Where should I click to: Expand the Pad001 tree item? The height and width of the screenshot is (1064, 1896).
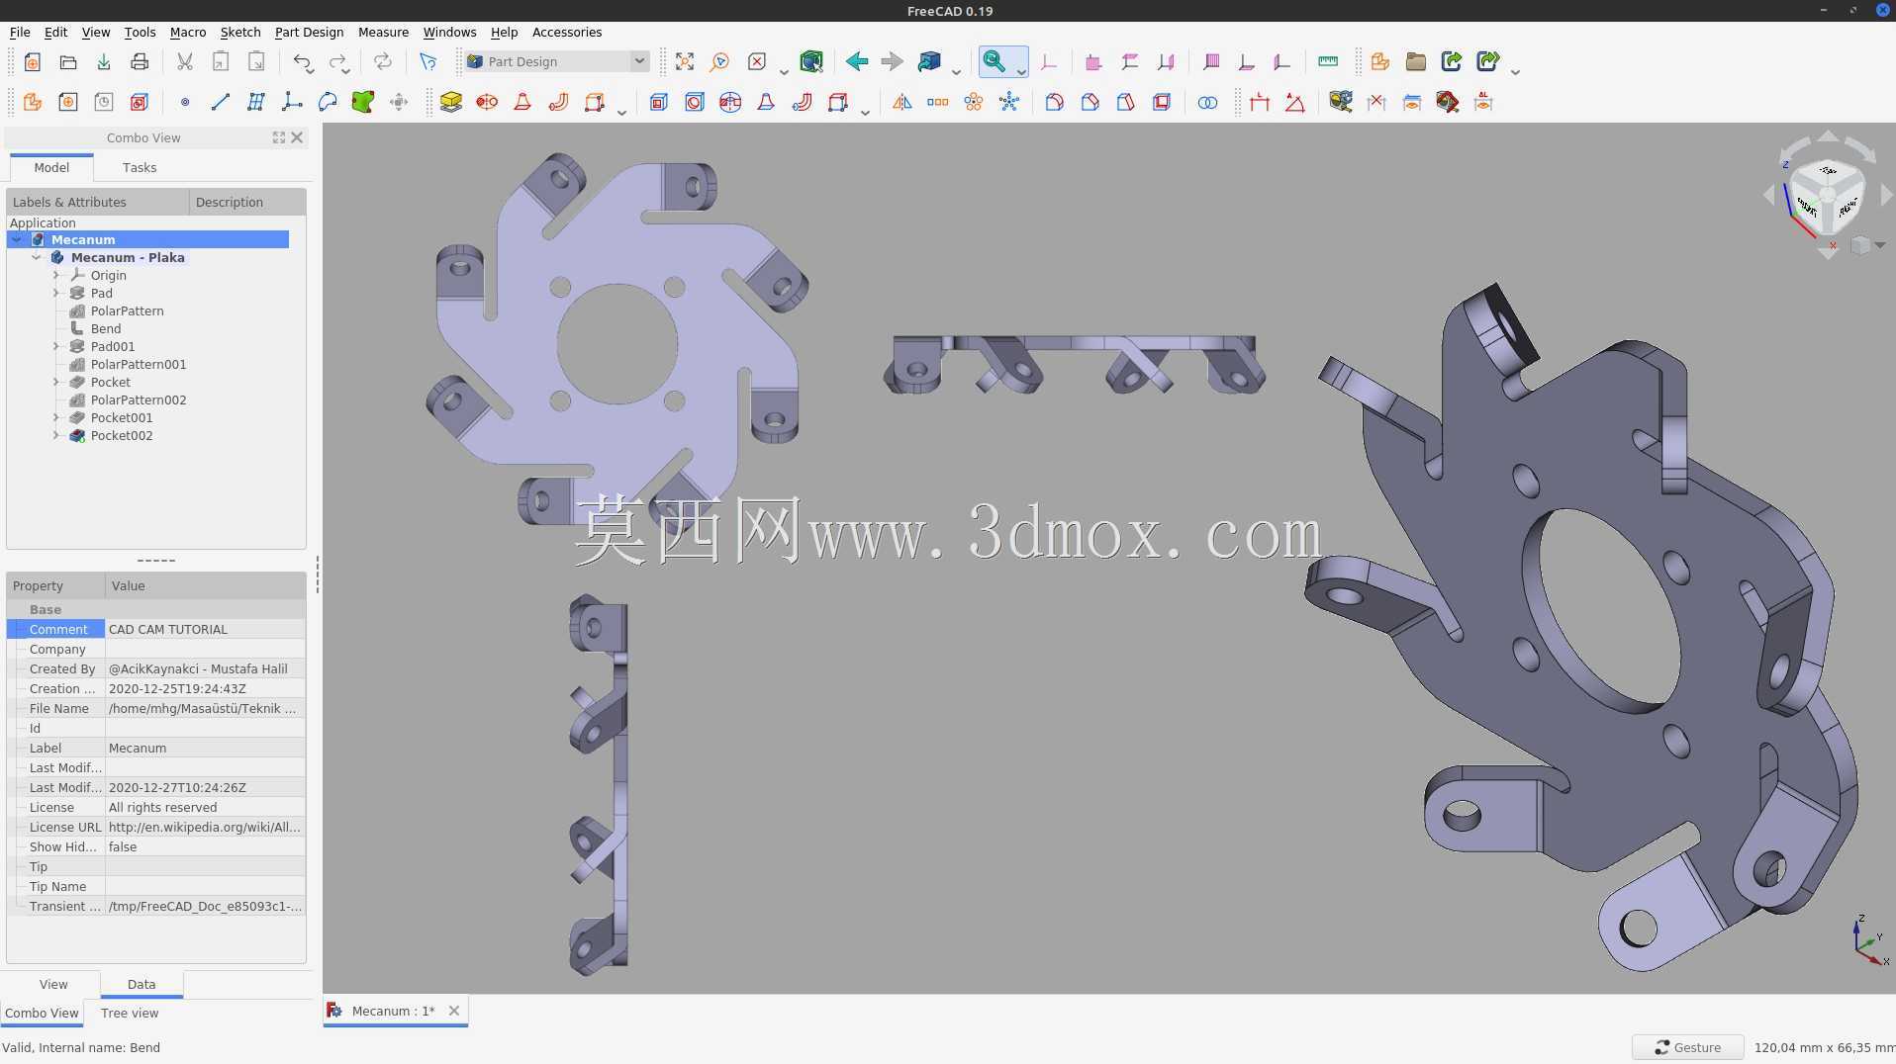[56, 346]
